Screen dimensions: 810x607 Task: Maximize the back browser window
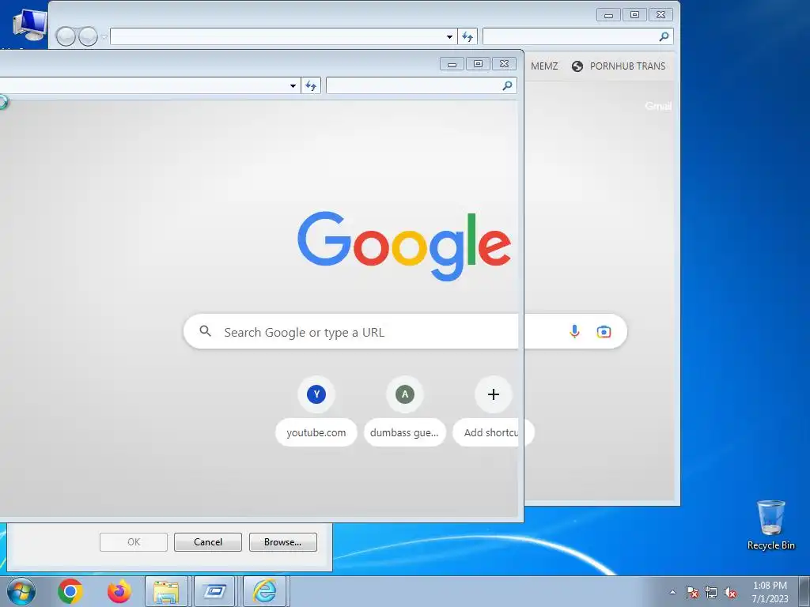(x=634, y=15)
